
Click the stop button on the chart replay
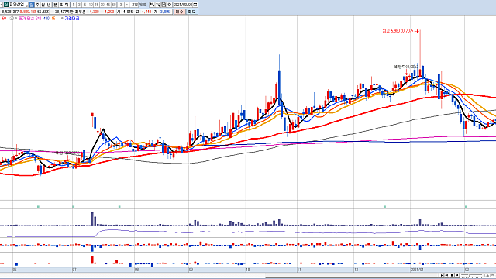point(452,275)
